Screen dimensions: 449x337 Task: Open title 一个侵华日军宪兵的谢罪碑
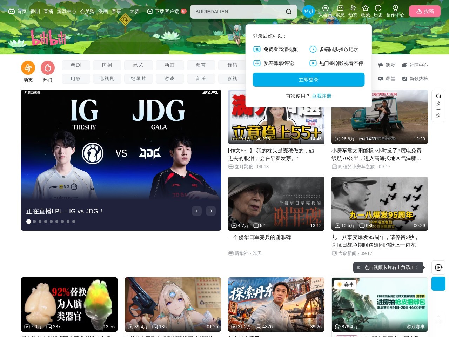point(260,237)
